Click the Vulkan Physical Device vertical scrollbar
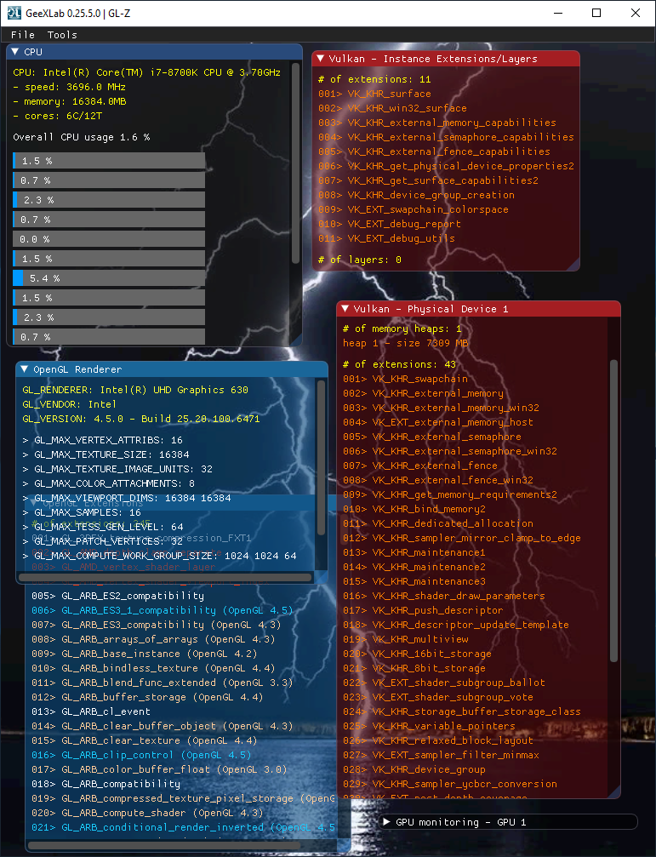The image size is (656, 857). (614, 511)
